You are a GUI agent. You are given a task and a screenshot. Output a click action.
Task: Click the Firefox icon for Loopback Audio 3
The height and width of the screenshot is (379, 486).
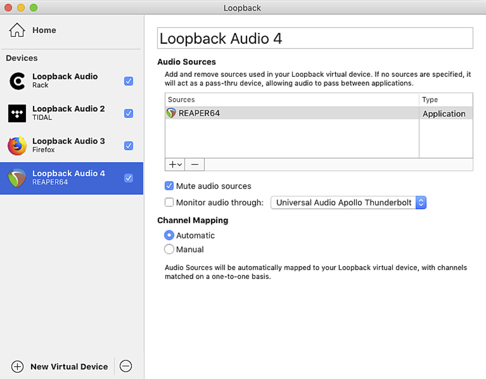(17, 146)
